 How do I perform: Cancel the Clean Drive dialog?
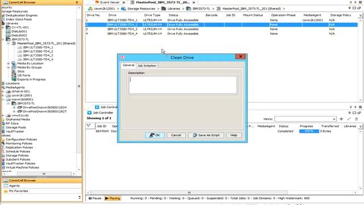click(176, 135)
